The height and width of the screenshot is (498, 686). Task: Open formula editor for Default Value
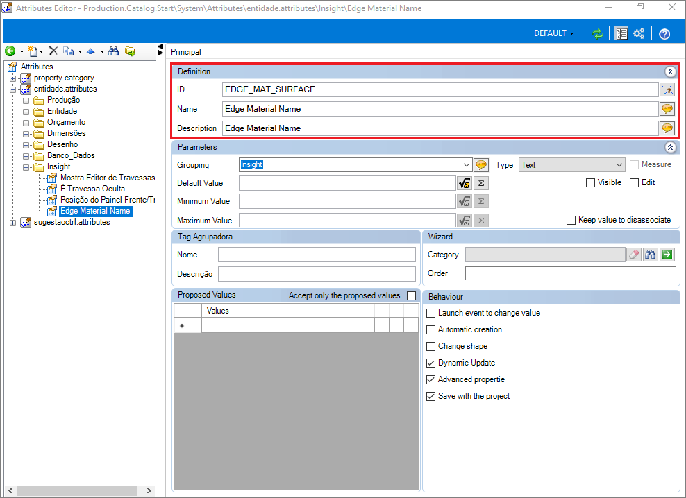tap(465, 183)
